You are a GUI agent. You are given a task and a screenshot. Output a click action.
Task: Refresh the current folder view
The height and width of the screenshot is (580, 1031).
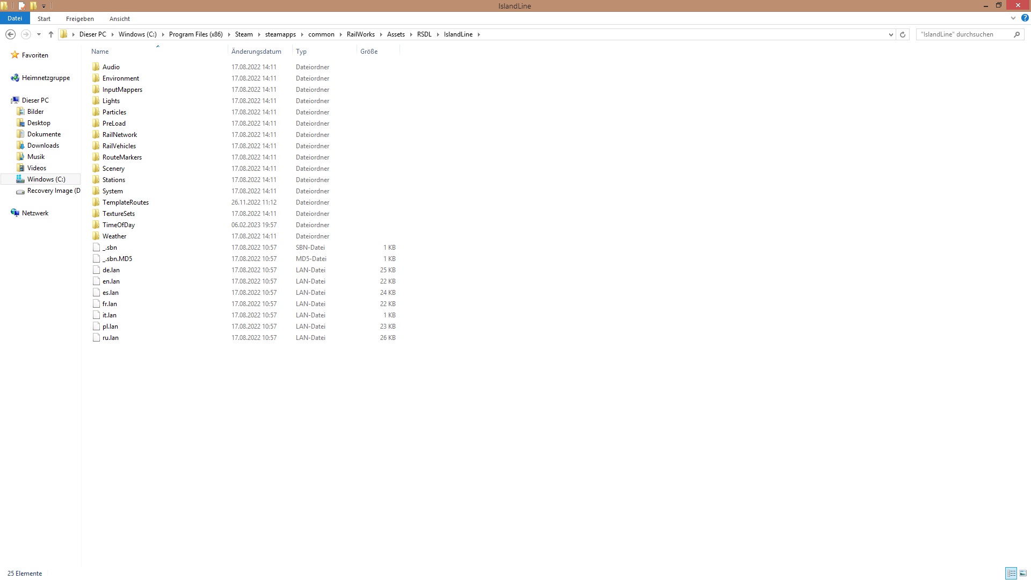click(x=903, y=34)
